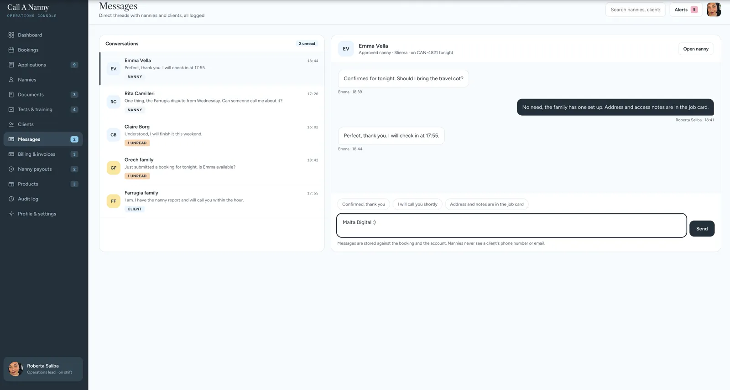Select the Emma Vella conversation thread
The image size is (730, 390).
point(212,69)
